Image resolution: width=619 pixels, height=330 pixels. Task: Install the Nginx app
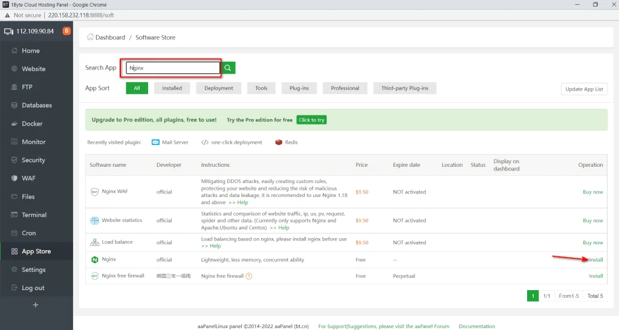595,260
